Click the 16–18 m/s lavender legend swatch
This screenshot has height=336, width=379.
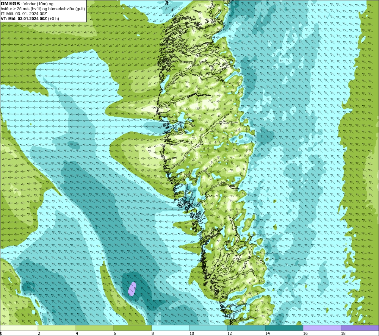[x=322, y=328]
